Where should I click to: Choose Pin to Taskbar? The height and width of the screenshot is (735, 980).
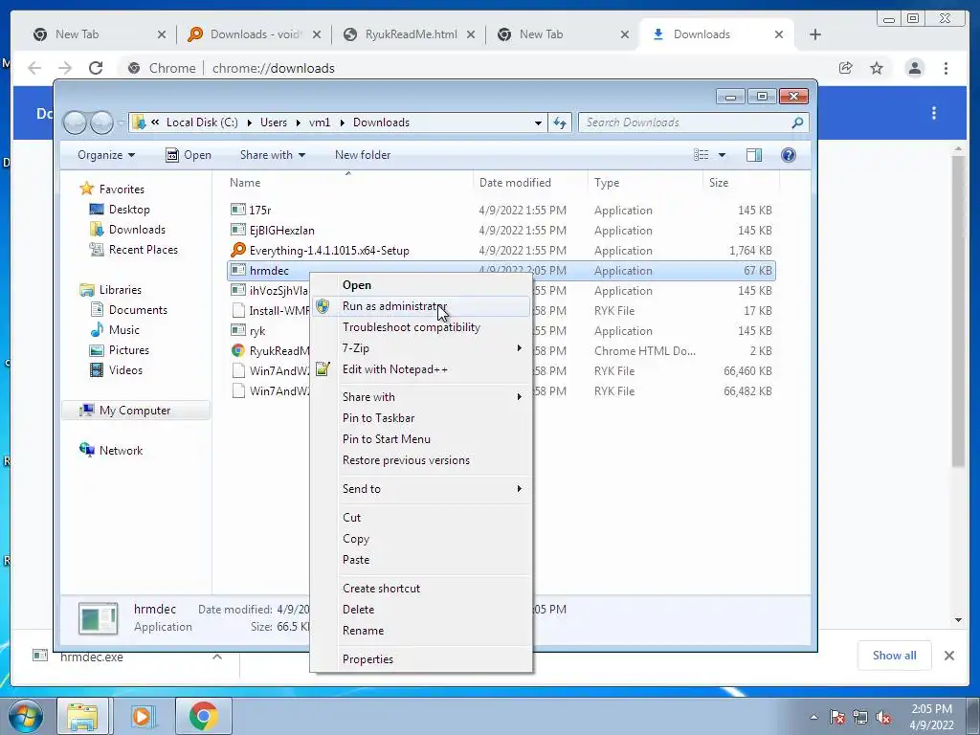point(421,418)
